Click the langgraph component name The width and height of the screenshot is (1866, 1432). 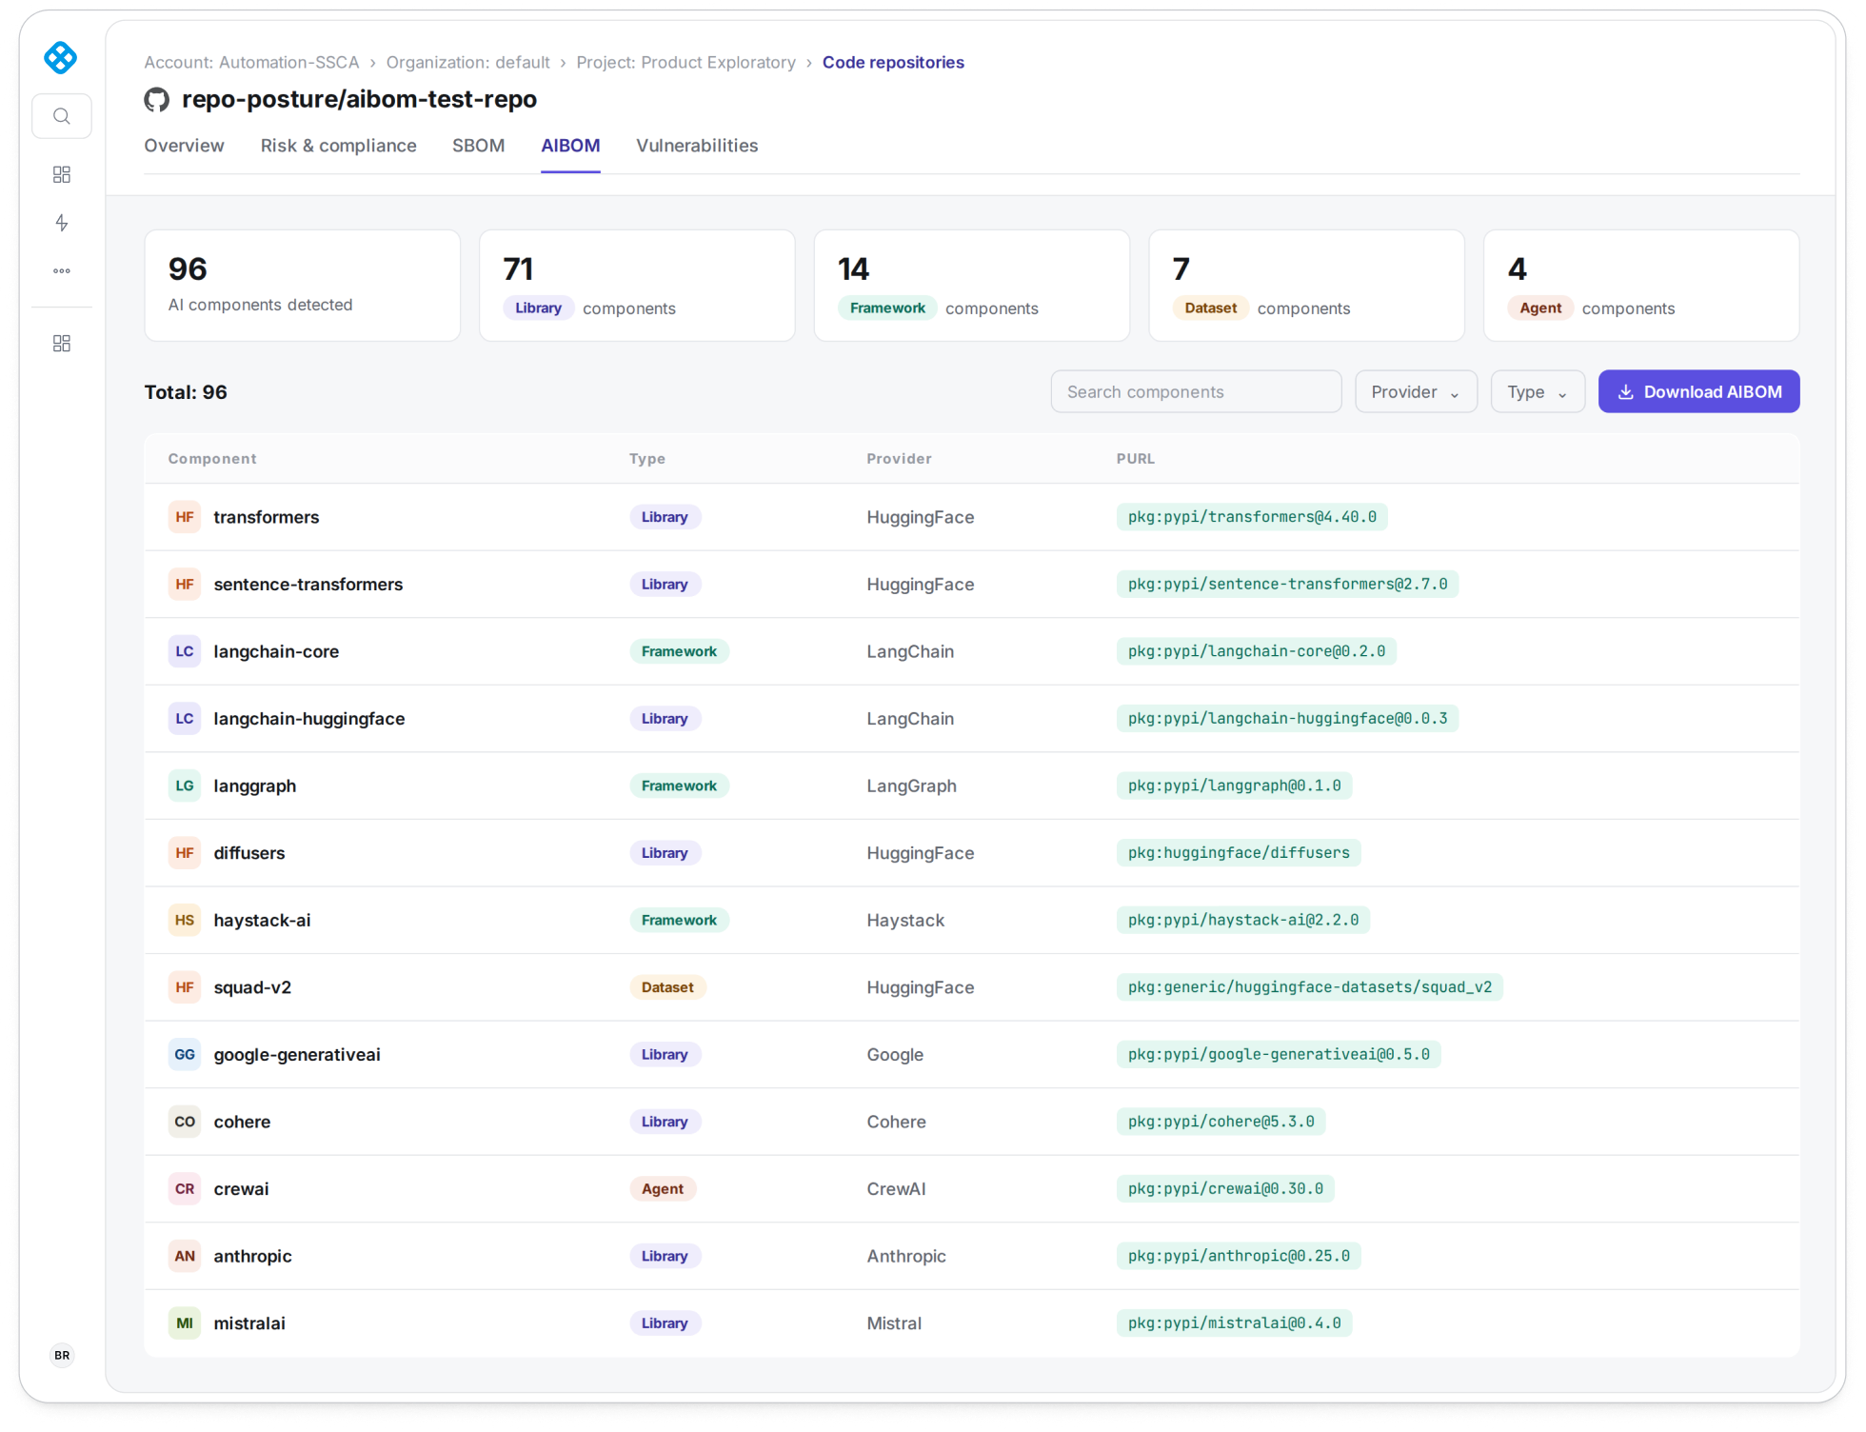255,786
